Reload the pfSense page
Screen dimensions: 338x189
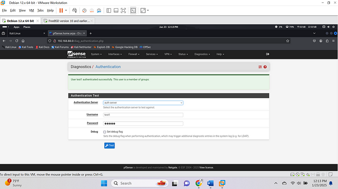tap(16, 41)
